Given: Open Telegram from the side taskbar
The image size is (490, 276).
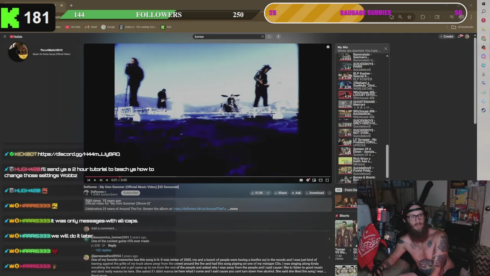Looking at the screenshot, I should pyautogui.click(x=483, y=66).
